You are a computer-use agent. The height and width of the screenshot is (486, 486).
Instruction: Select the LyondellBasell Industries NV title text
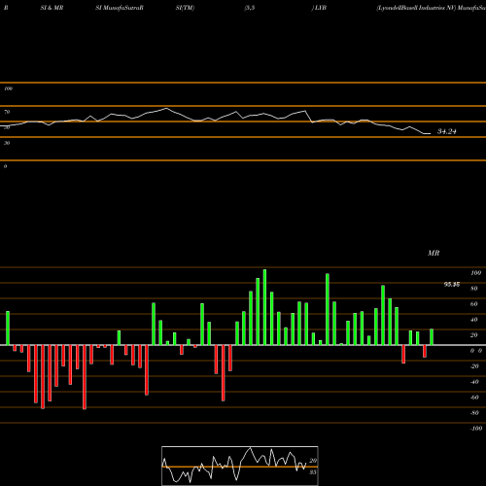[416, 8]
